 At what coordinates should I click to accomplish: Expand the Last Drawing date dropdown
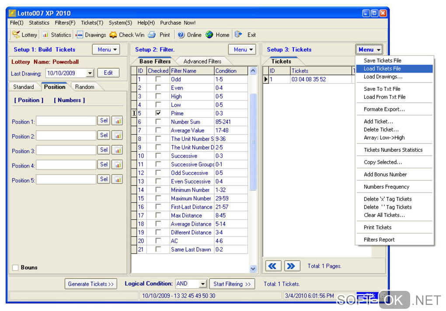90,73
